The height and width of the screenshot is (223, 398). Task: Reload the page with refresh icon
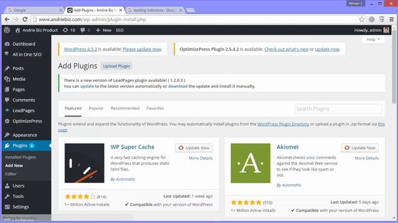click(25, 19)
